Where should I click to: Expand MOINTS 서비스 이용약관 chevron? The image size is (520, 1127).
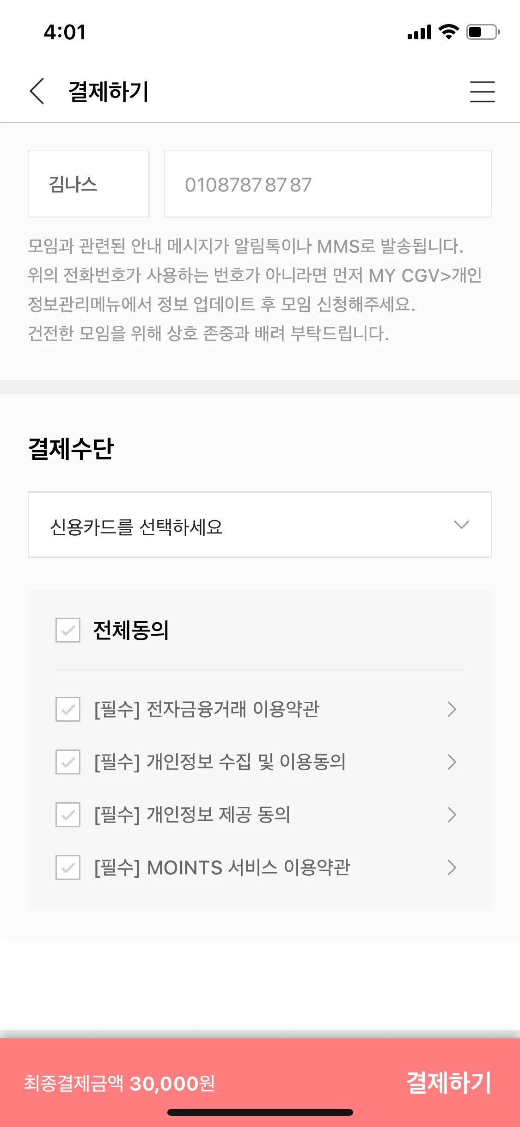point(452,867)
